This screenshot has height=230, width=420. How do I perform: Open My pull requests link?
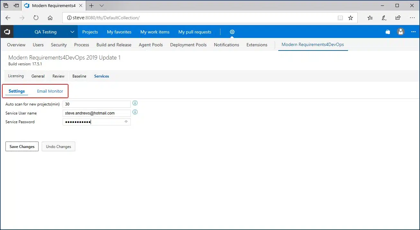[x=195, y=32]
